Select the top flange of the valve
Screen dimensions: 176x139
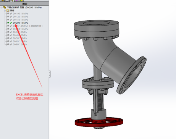pos(97,29)
